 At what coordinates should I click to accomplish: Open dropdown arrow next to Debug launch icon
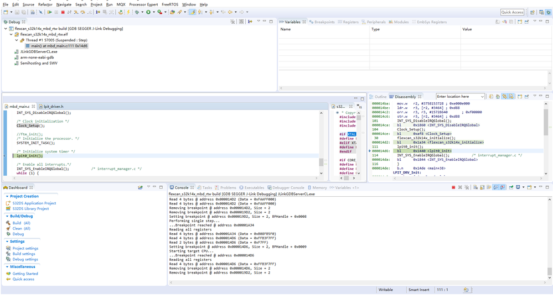point(142,12)
